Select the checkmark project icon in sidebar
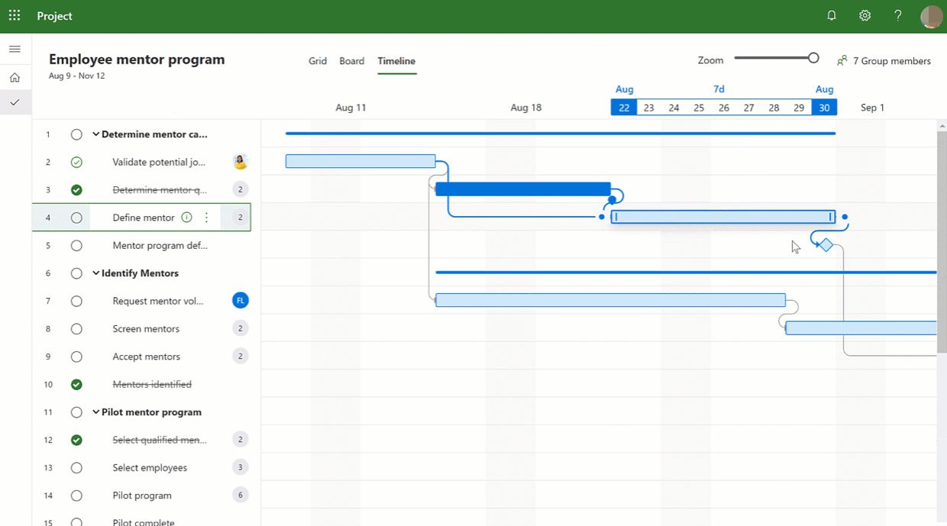This screenshot has width=947, height=526. tap(15, 102)
